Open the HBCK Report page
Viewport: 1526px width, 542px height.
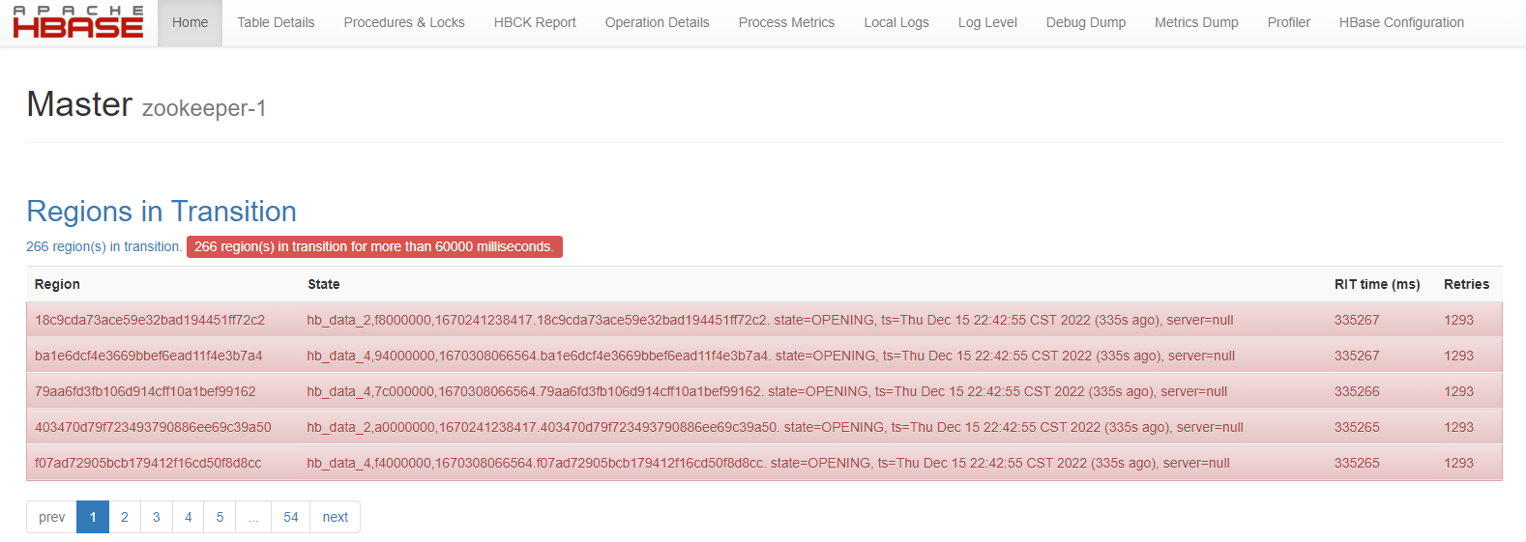[x=535, y=22]
